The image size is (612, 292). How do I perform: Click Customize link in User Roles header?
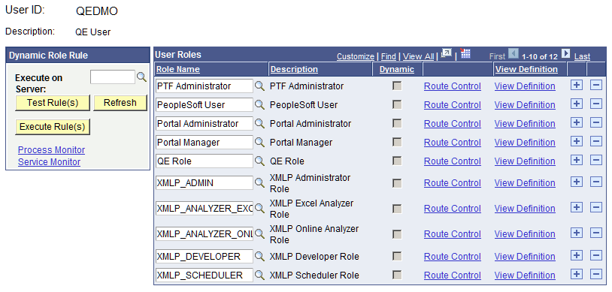coord(355,56)
